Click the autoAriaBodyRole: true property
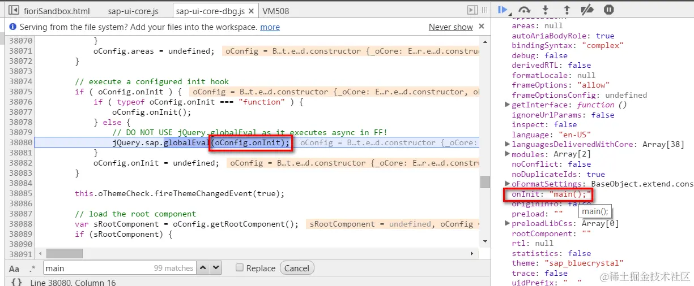This screenshot has height=286, width=694. pyautogui.click(x=563, y=36)
